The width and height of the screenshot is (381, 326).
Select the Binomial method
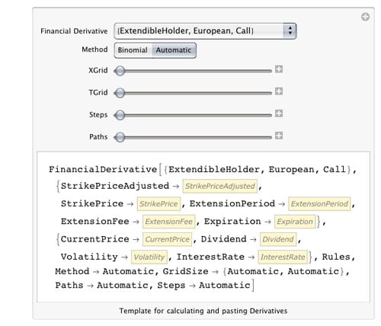pos(133,50)
